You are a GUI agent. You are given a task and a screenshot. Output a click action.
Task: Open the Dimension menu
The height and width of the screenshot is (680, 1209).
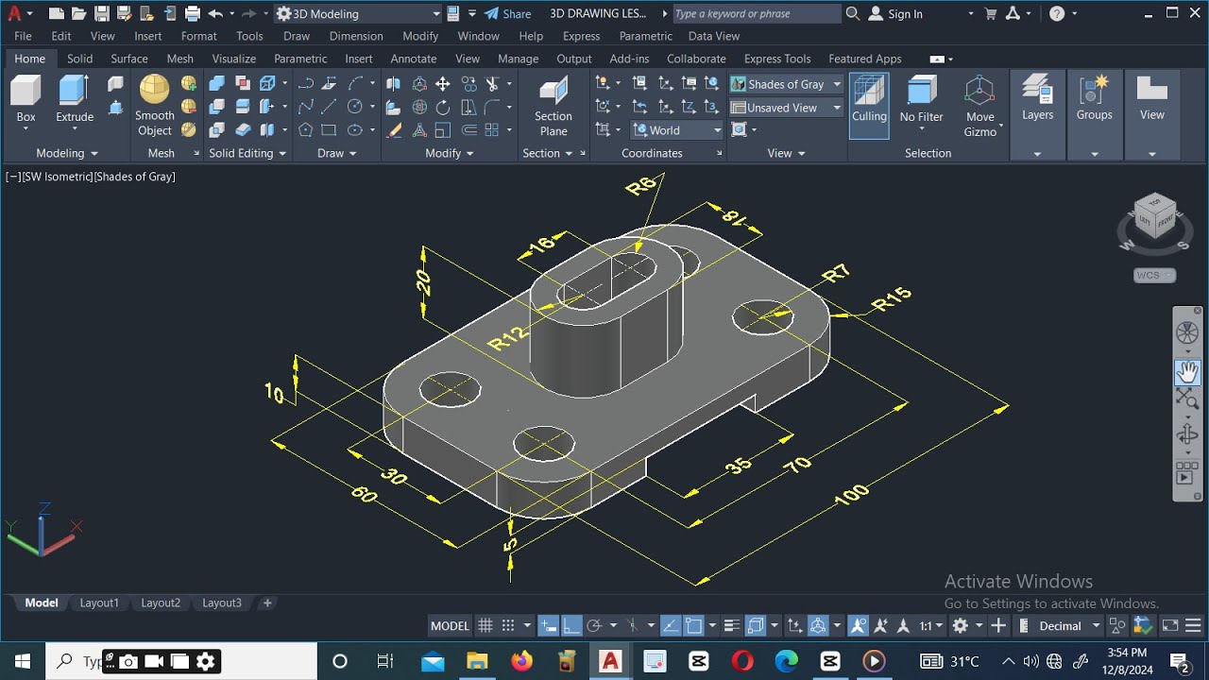point(356,36)
